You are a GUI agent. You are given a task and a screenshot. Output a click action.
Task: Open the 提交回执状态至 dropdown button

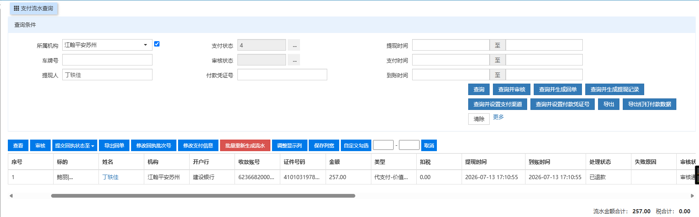coord(75,145)
